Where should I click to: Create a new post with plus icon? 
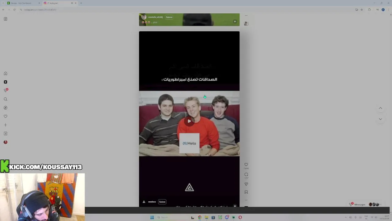(6, 125)
